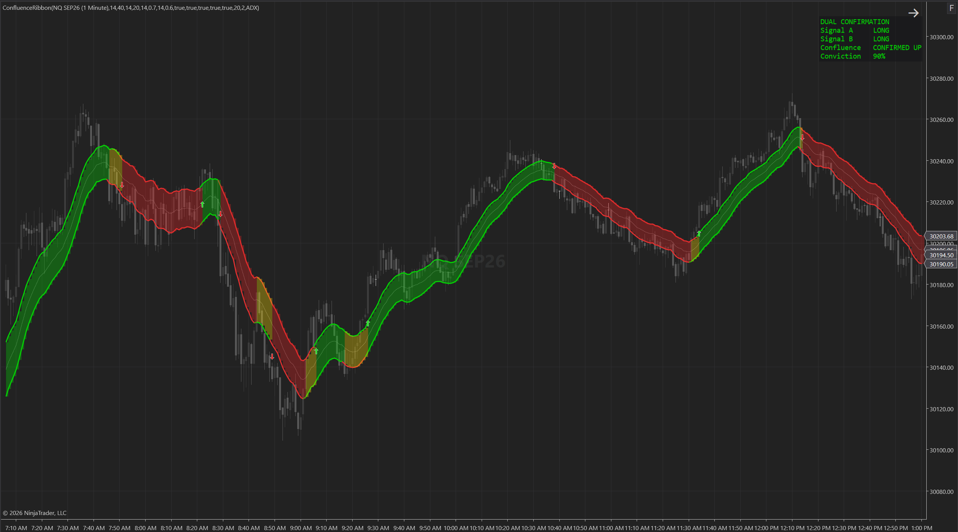958x532 pixels.
Task: Click the green up-arrow signal near 11:30 AM
Action: (699, 233)
